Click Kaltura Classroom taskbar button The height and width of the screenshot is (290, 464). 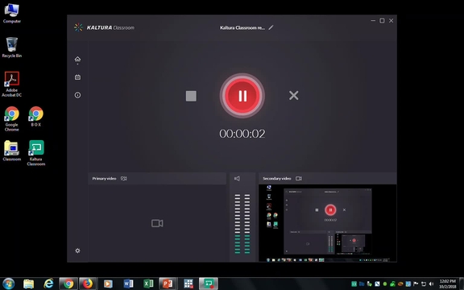coord(209,284)
